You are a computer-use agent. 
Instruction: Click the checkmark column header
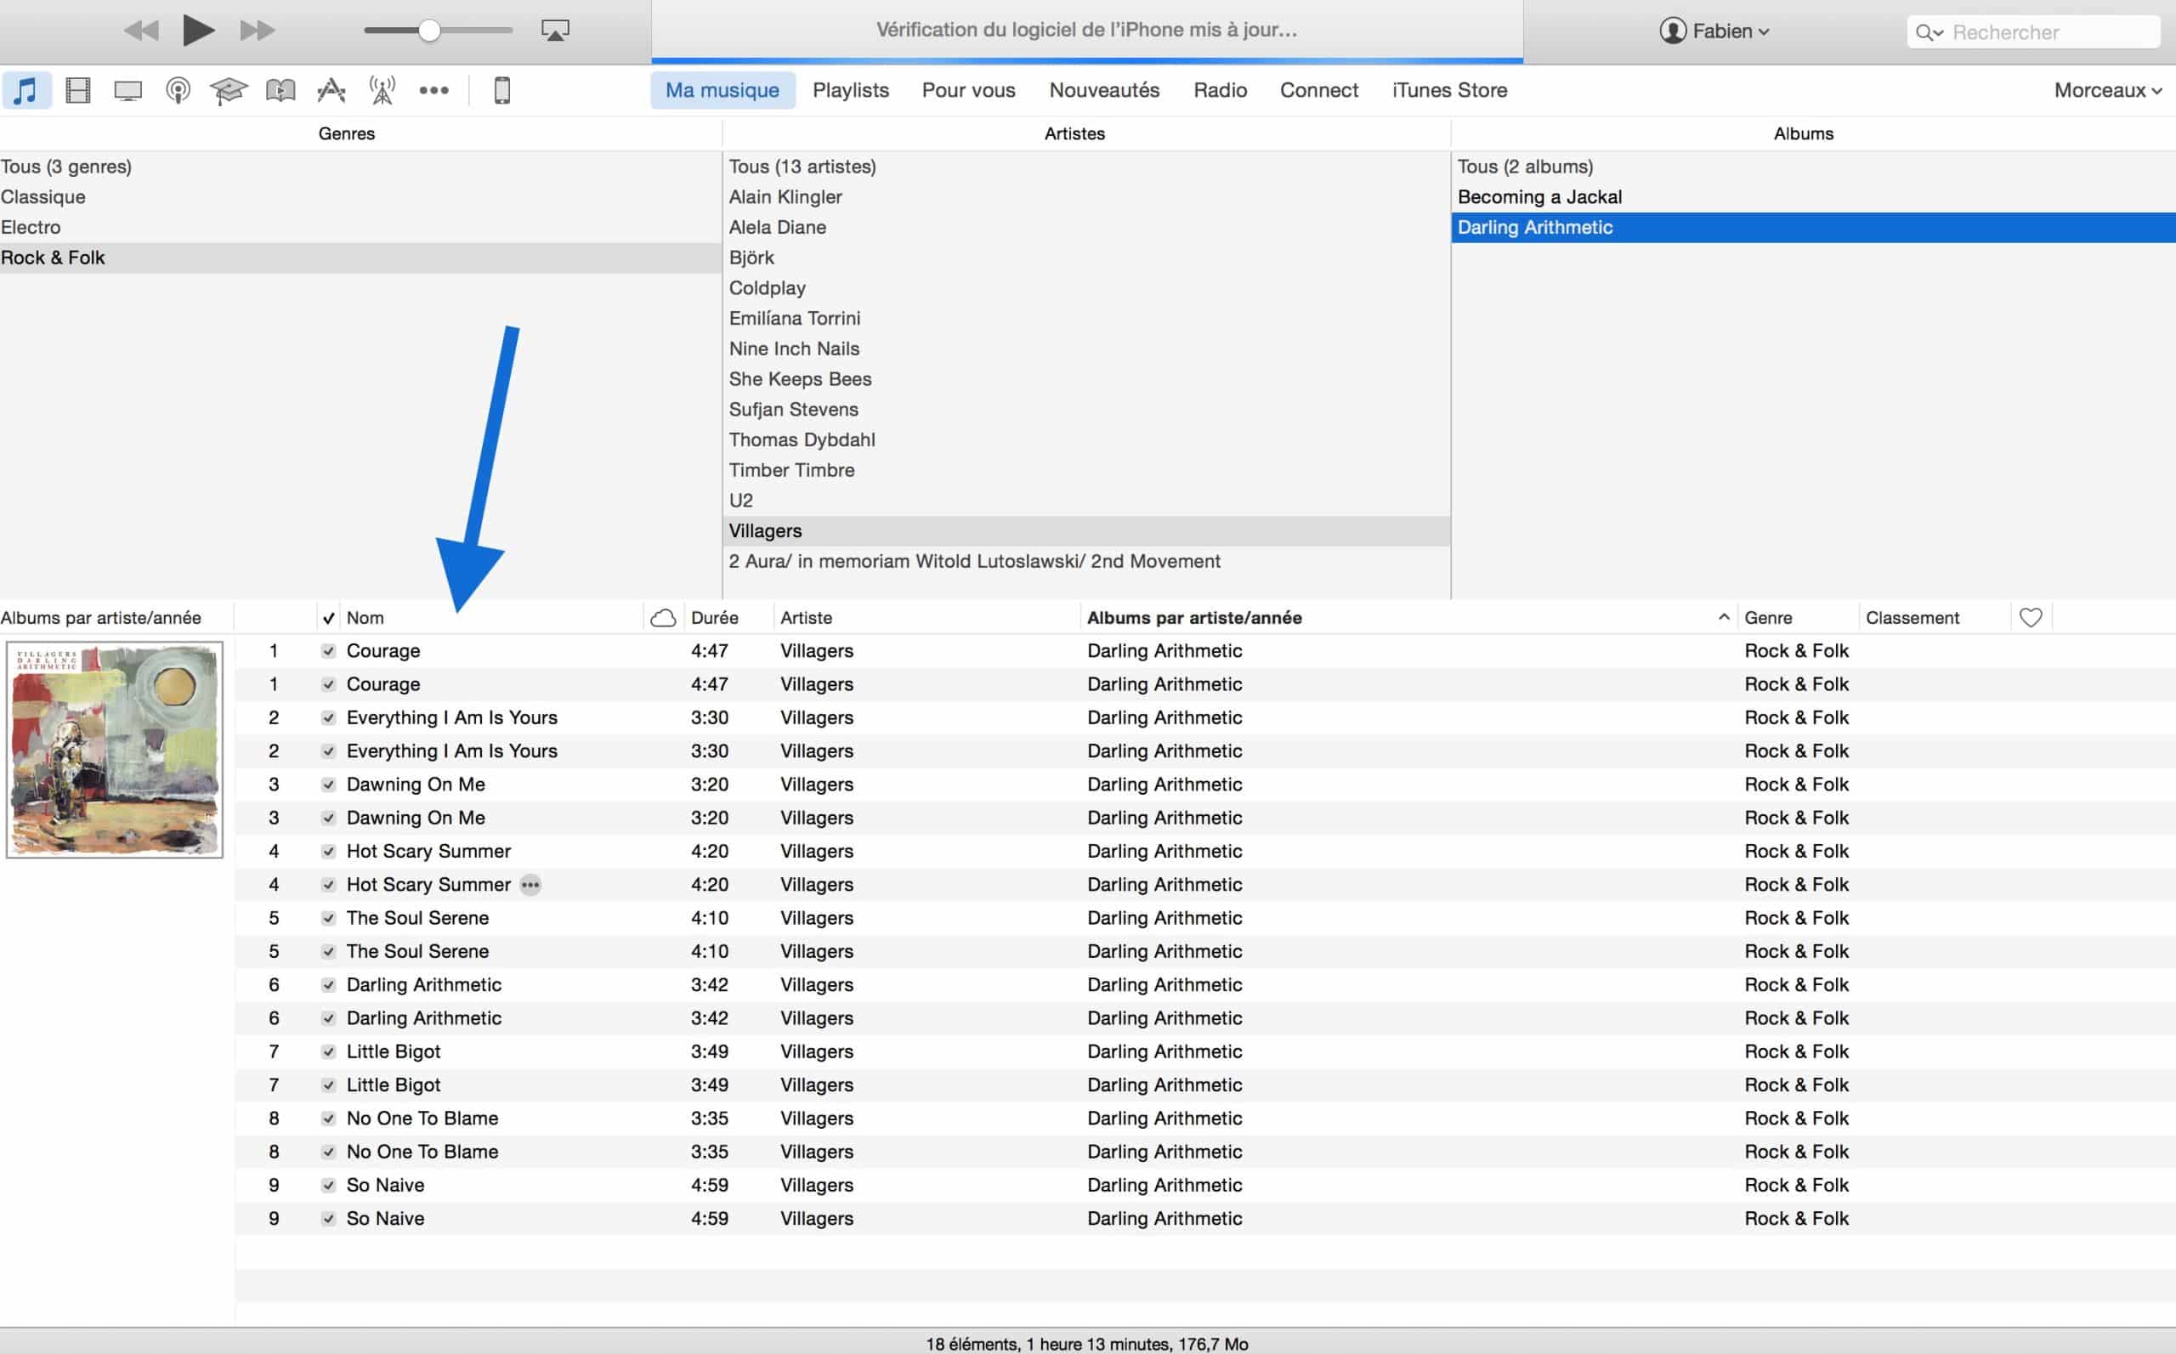[x=329, y=618]
